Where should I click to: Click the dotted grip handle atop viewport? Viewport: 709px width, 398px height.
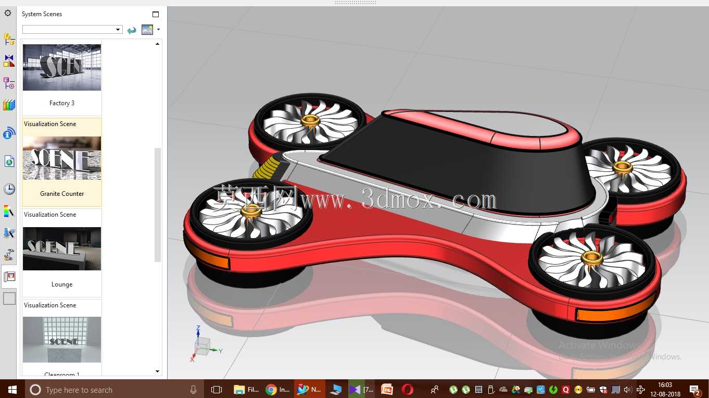coord(355,3)
